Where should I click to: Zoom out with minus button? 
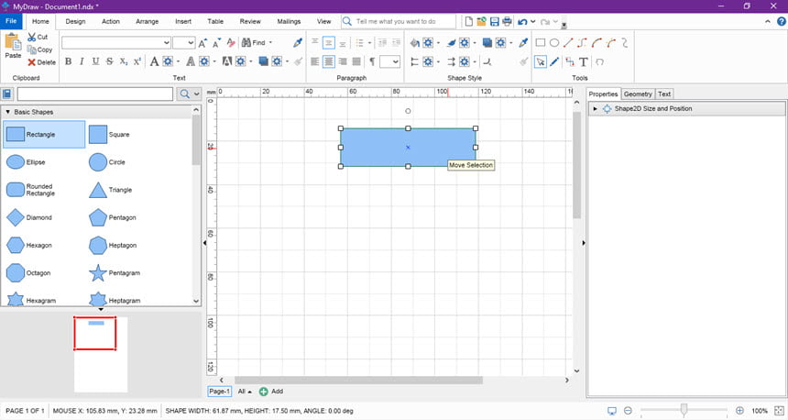pos(628,411)
